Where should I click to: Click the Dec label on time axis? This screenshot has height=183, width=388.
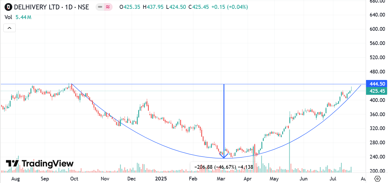coord(131,179)
